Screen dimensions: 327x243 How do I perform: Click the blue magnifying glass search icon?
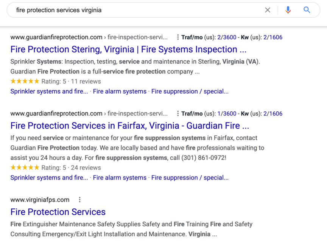[x=307, y=10]
